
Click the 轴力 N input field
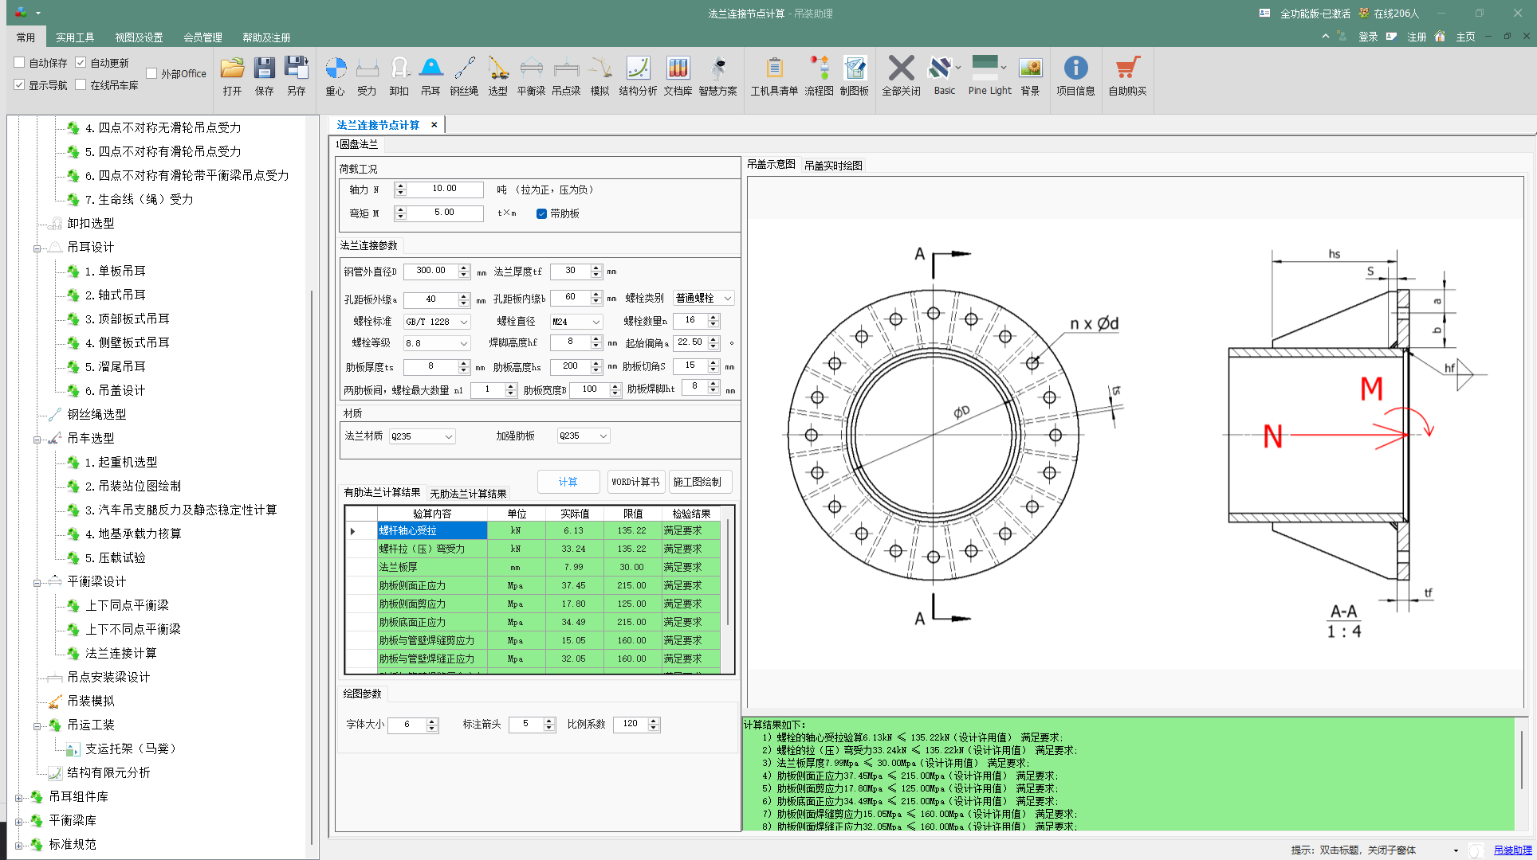[x=444, y=190]
